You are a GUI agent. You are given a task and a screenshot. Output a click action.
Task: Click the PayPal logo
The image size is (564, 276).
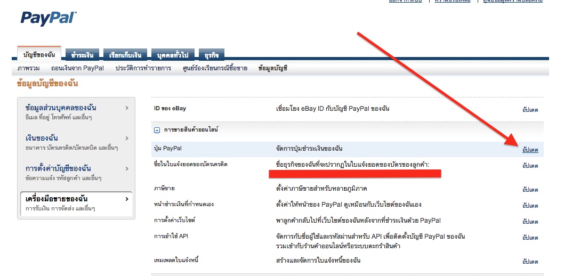(x=49, y=18)
